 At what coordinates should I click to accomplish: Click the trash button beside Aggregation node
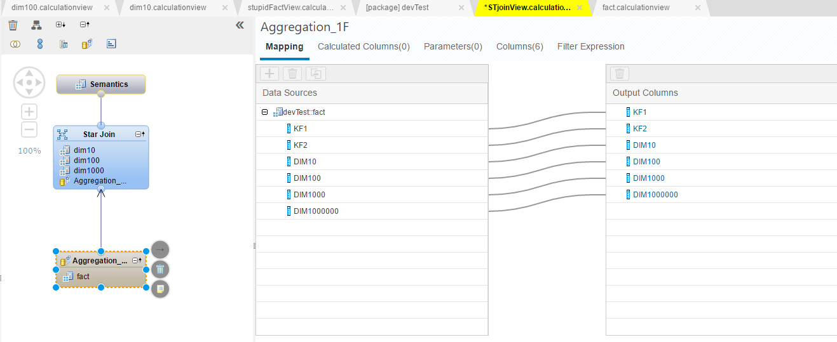pyautogui.click(x=160, y=270)
